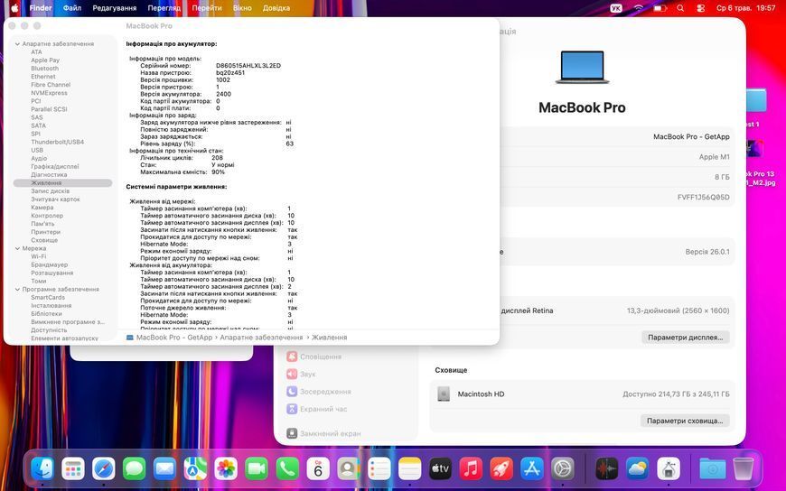Select Графіка/дисплеї in the sidebar

coord(54,166)
